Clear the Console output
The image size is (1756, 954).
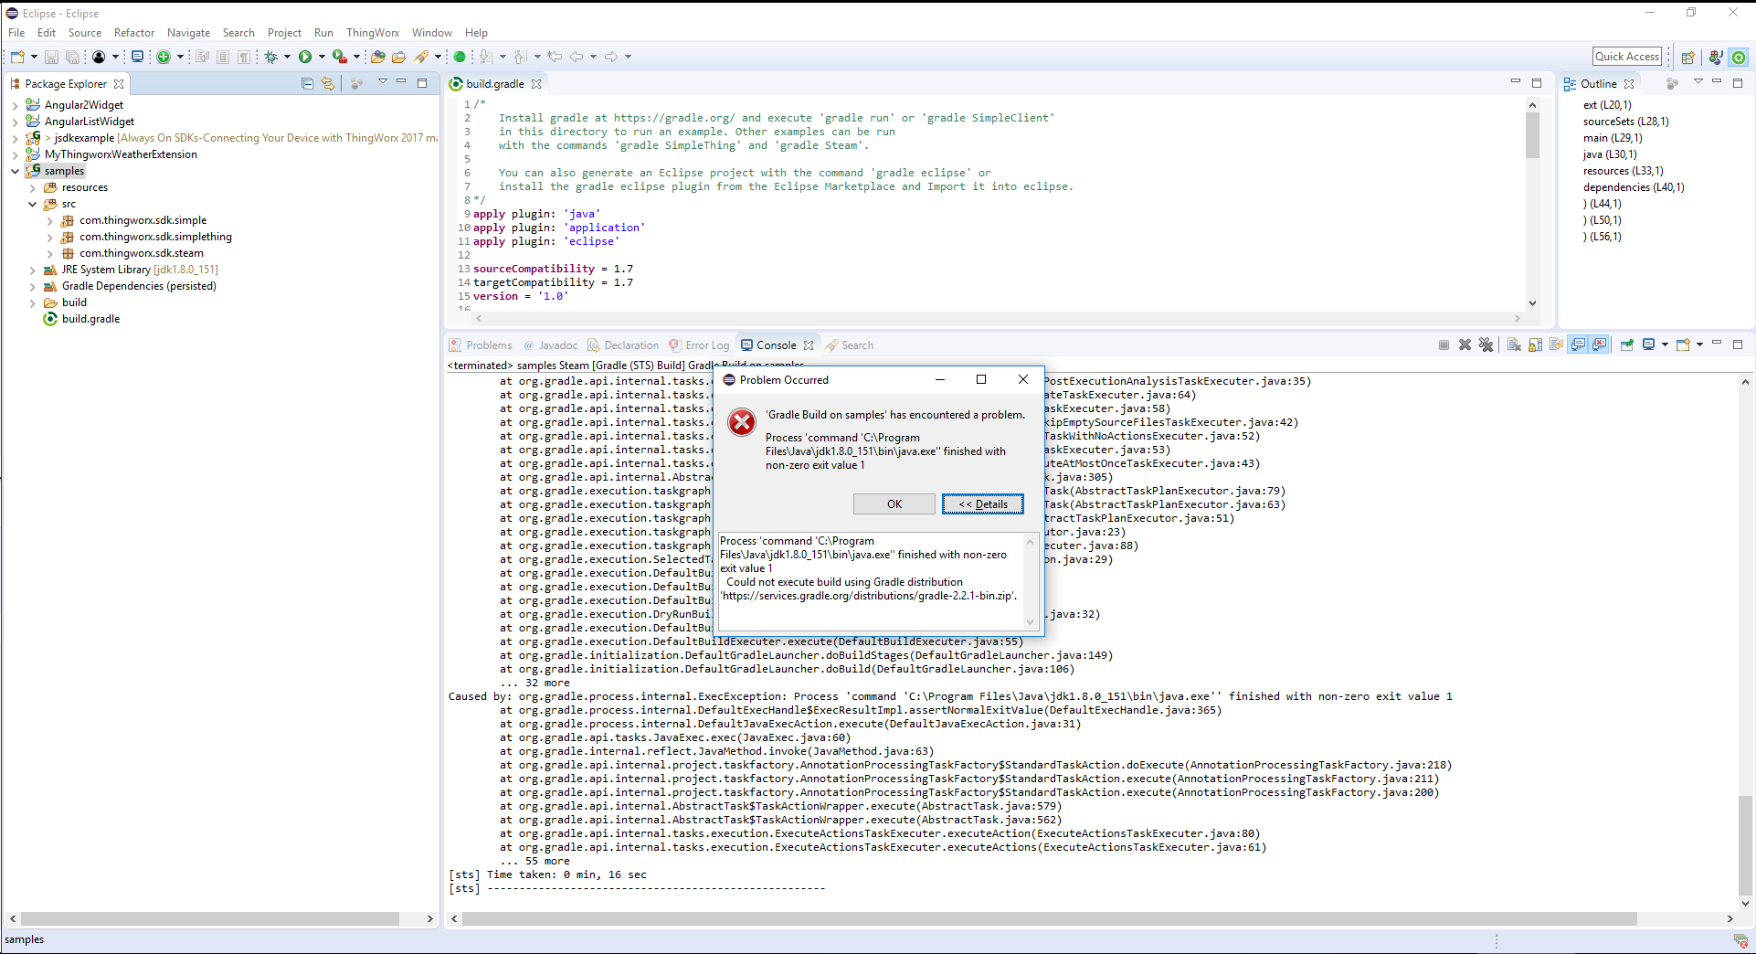click(x=1515, y=344)
